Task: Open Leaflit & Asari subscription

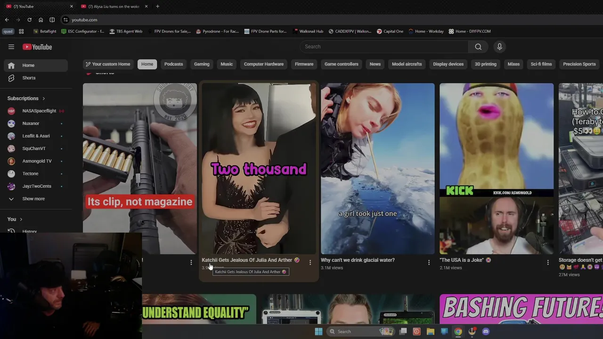Action: (36, 136)
